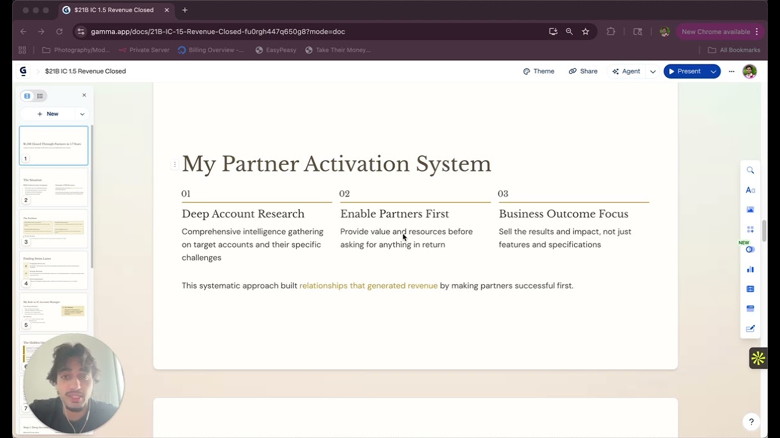Go forward in browser history

click(41, 32)
